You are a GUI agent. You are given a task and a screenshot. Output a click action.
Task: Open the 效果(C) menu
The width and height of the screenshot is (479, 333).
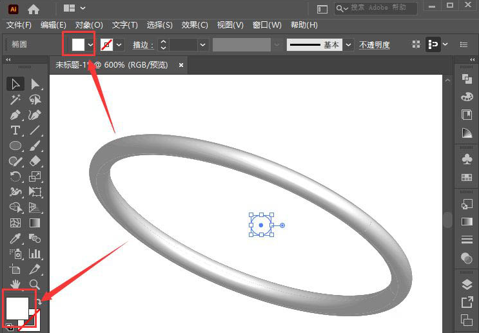195,25
